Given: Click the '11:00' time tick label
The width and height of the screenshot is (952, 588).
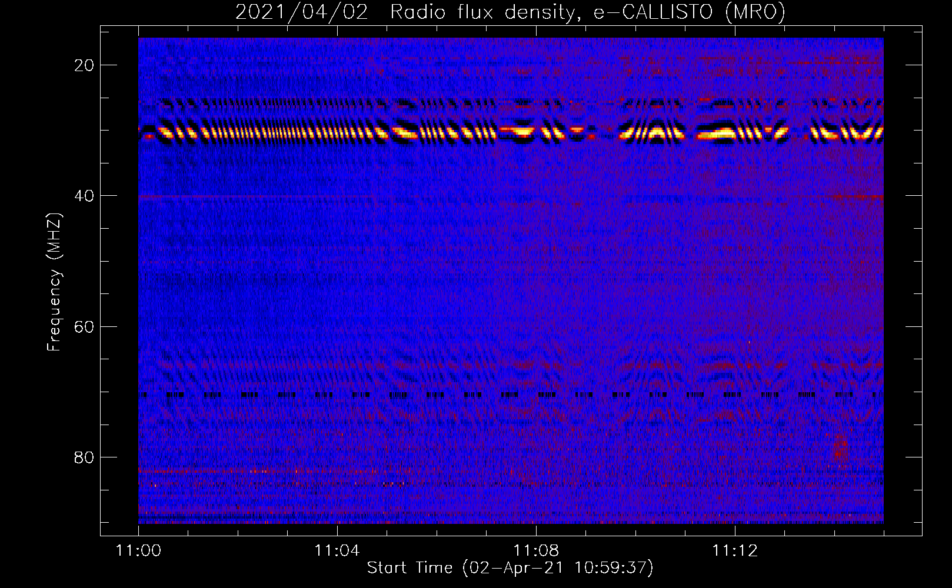Looking at the screenshot, I should tap(138, 550).
